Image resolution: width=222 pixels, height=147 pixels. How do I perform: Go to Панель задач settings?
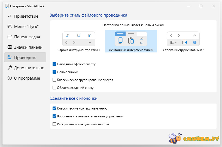pyautogui.click(x=25, y=37)
